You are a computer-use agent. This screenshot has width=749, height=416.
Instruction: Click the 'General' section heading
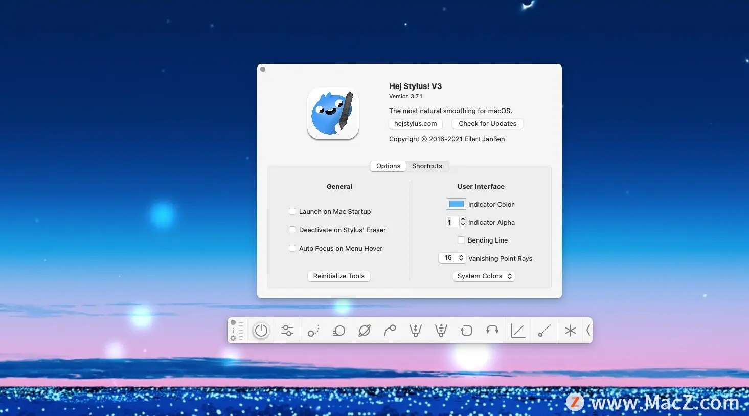click(x=339, y=187)
